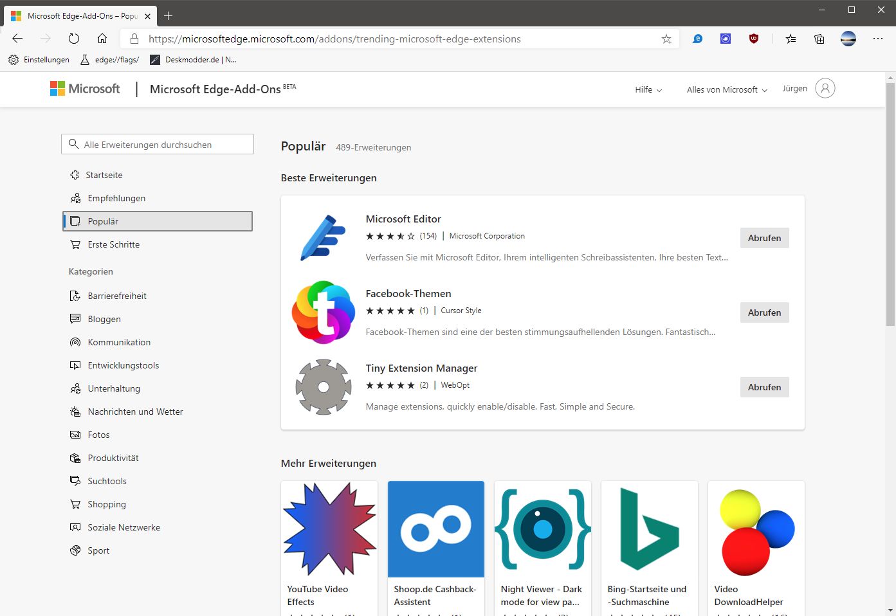The image size is (896, 616).
Task: Go back using the browser back arrow
Action: (17, 39)
